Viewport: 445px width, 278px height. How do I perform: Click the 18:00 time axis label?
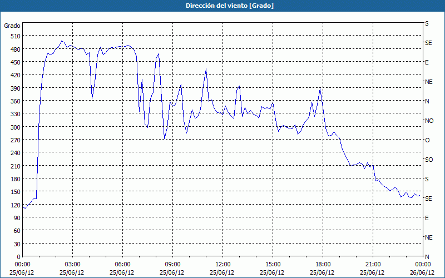323,265
